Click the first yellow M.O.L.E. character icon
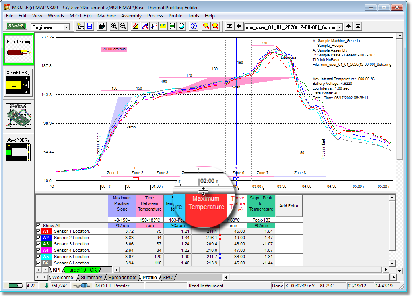This screenshot has width=412, height=297. pos(206,26)
